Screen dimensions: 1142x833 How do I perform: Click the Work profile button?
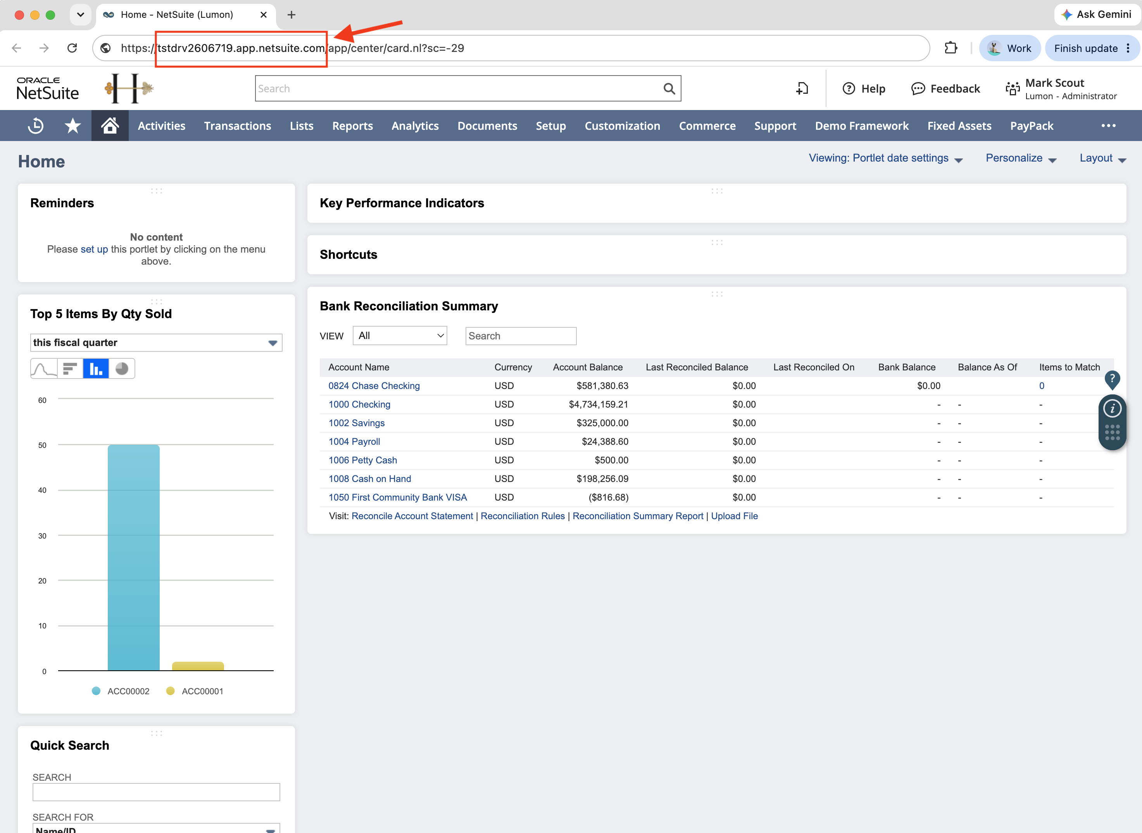click(1009, 48)
